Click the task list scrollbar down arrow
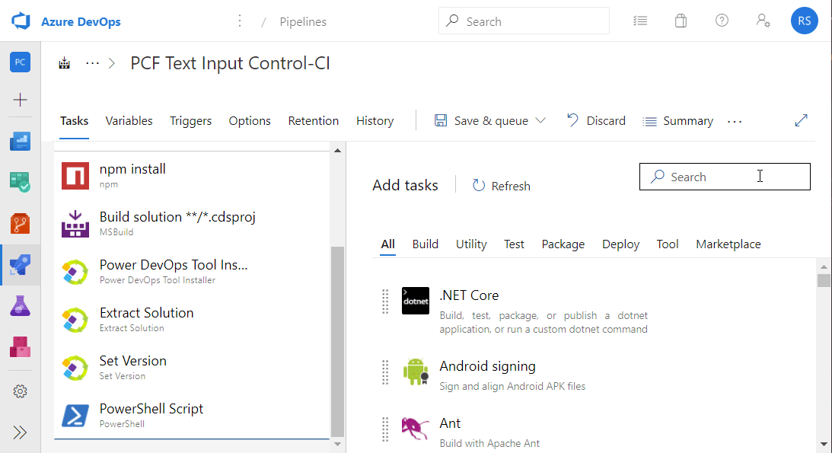Screen dimensions: 832x453 (337, 444)
